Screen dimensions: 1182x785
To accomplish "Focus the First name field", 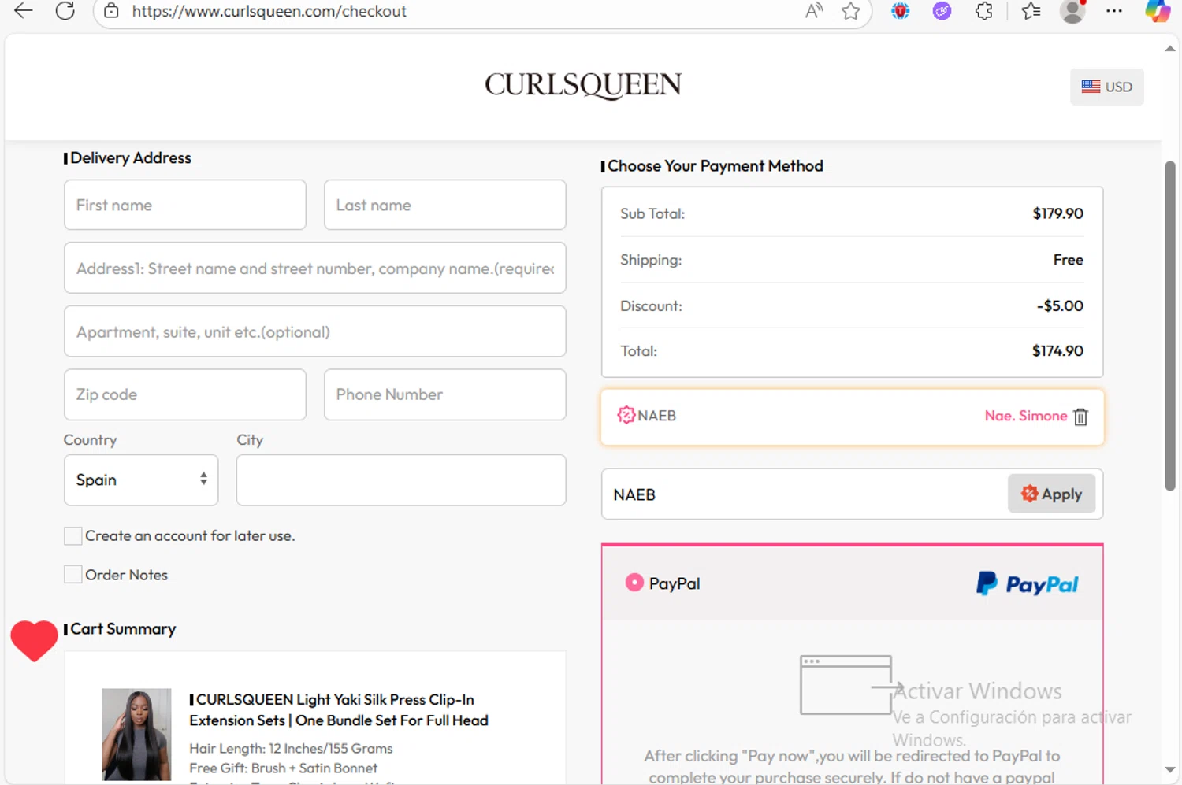I will [185, 205].
